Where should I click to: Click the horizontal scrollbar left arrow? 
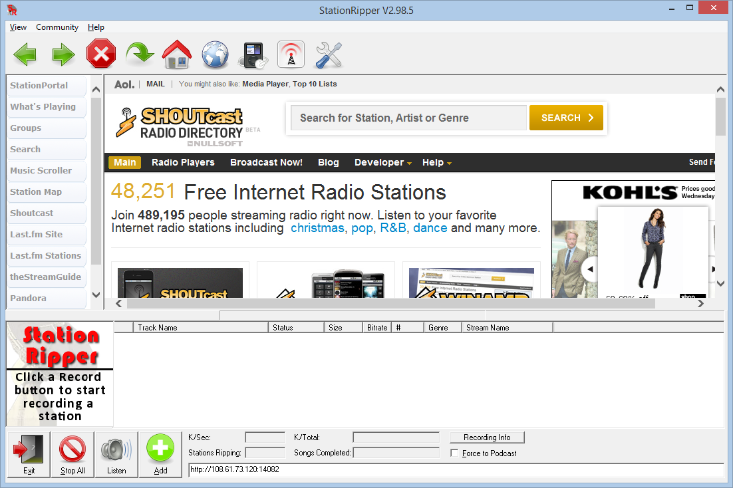(x=119, y=303)
